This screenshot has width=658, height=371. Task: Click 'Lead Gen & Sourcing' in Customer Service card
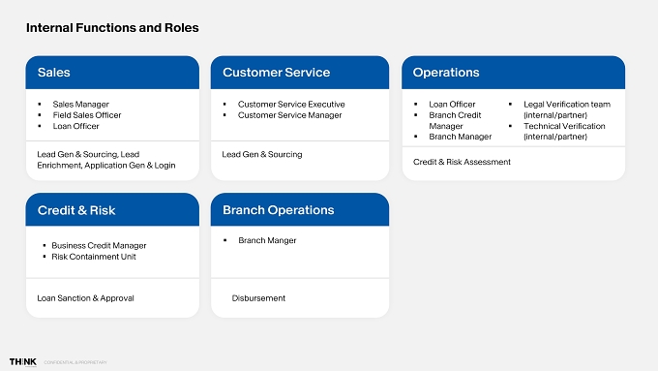click(262, 154)
